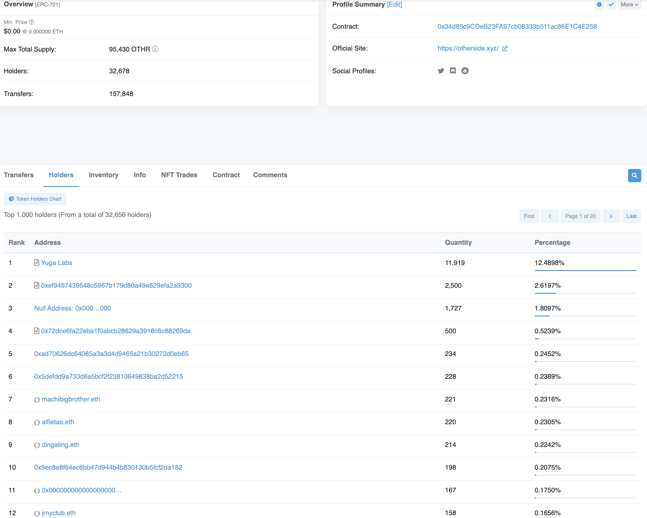The width and height of the screenshot is (647, 518).
Task: Go to next page with right chevron
Action: click(x=611, y=216)
